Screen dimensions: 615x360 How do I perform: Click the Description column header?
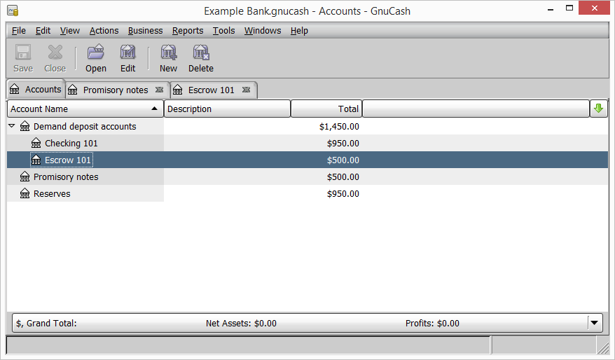point(227,109)
